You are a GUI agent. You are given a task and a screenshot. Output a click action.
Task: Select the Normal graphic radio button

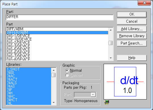pos(67,71)
